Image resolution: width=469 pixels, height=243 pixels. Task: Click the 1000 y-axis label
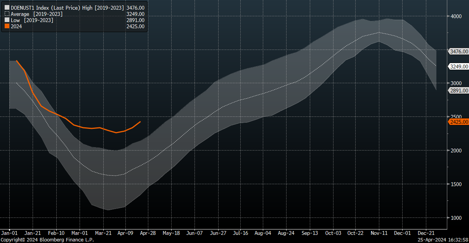point(456,218)
